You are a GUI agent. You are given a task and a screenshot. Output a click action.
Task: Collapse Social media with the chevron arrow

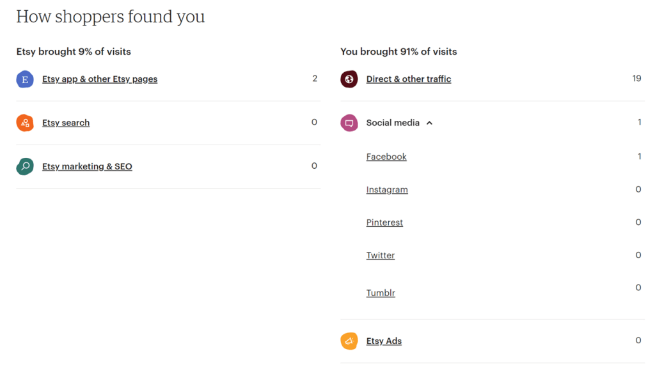pos(429,123)
